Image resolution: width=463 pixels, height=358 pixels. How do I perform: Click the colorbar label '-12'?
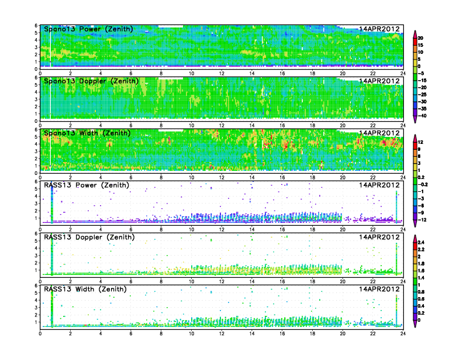(422, 220)
